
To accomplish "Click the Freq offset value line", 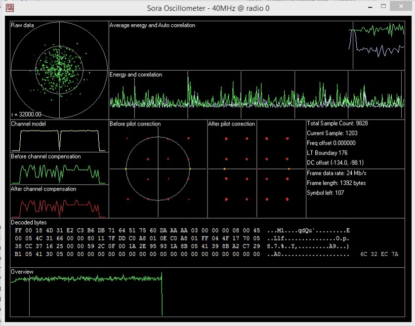I will 331,143.
